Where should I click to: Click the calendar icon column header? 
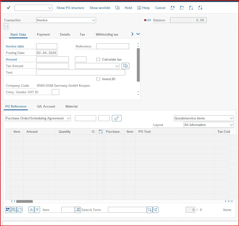(x=101, y=132)
